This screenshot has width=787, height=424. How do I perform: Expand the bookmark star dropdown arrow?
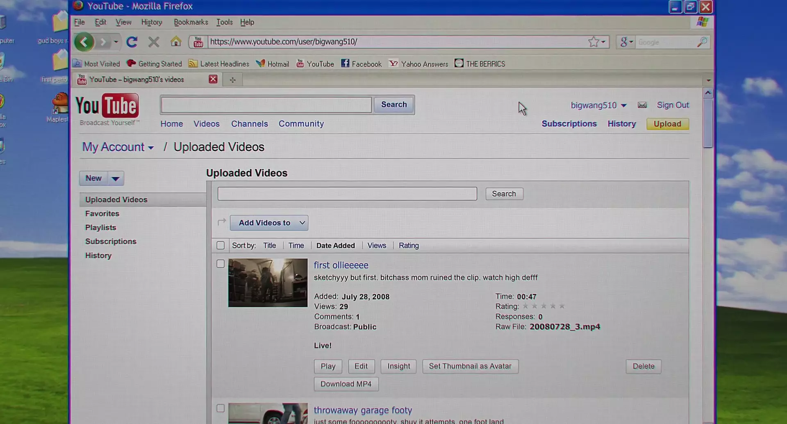[603, 42]
